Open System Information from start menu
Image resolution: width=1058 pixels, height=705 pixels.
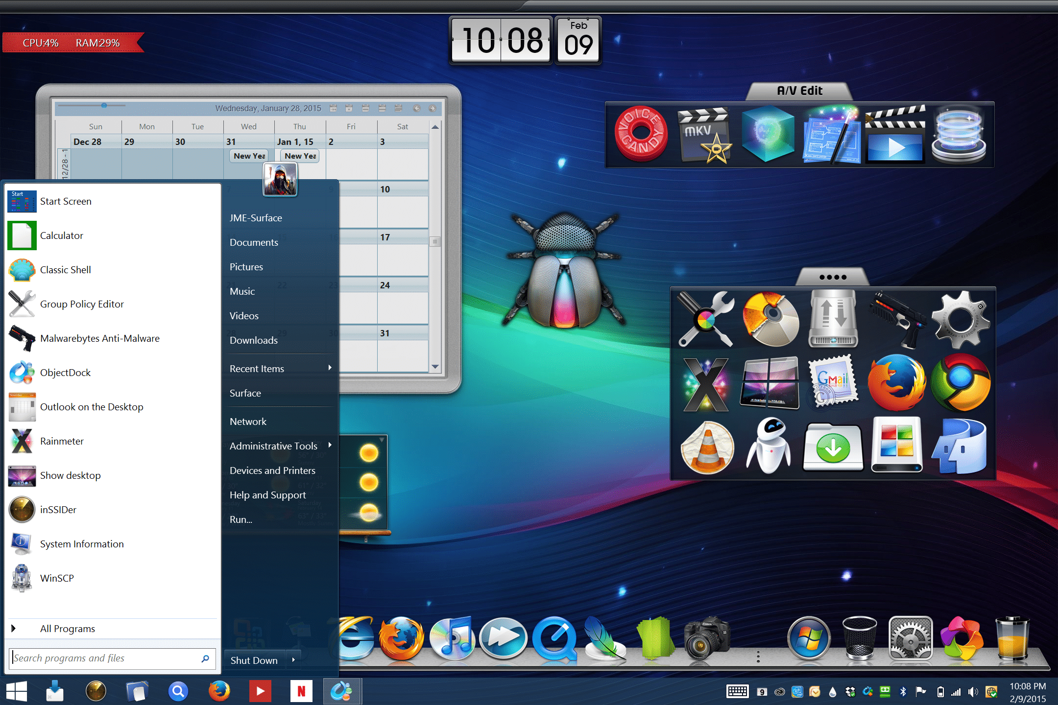point(112,544)
